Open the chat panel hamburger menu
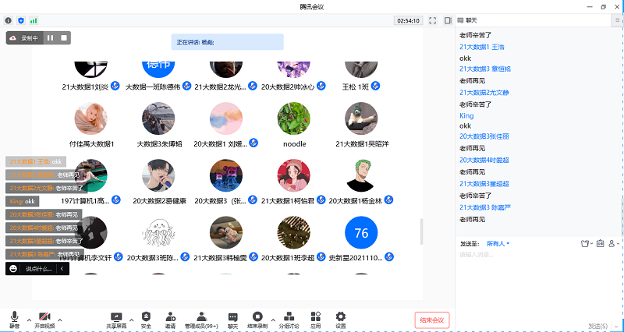The width and height of the screenshot is (624, 332). point(617,19)
